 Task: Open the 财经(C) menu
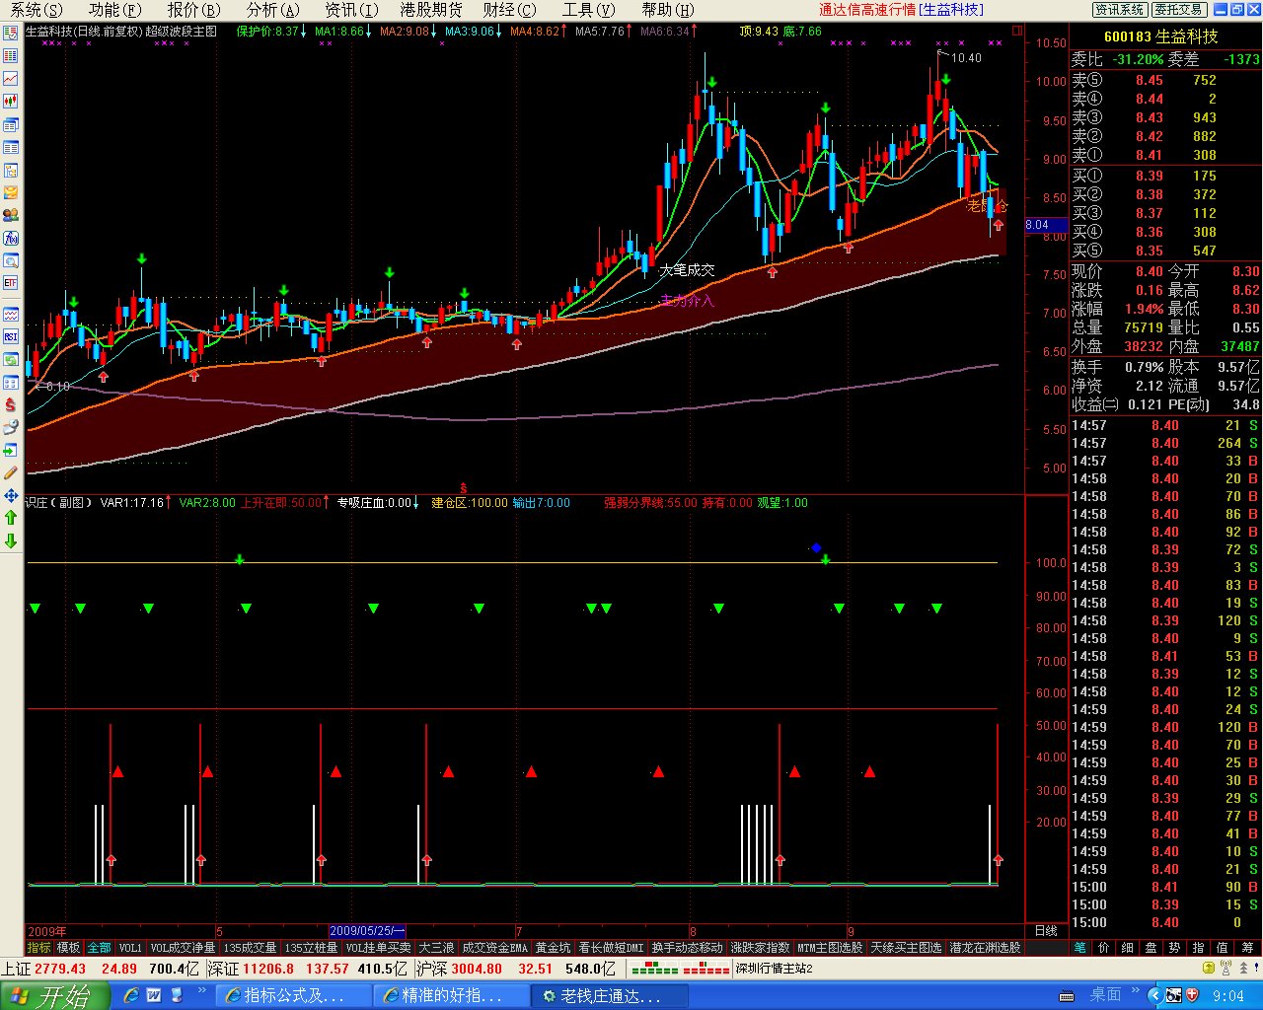click(510, 10)
